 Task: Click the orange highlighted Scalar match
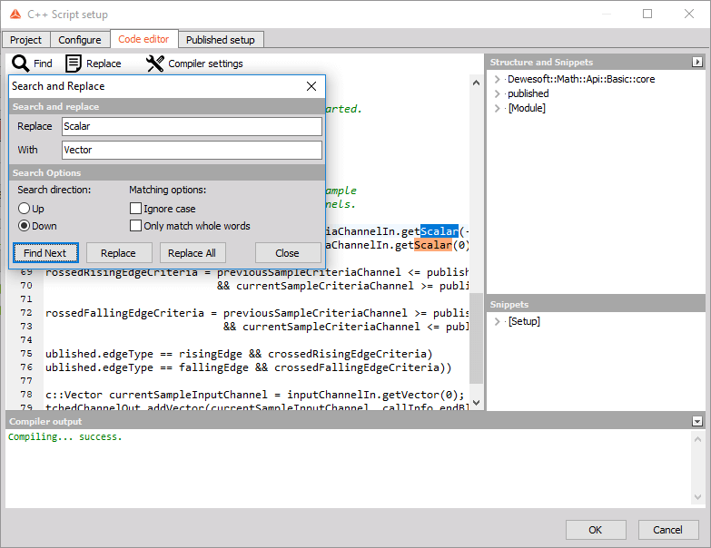click(433, 245)
